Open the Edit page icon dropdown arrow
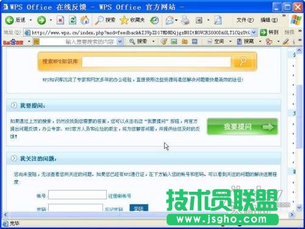 coord(208,20)
